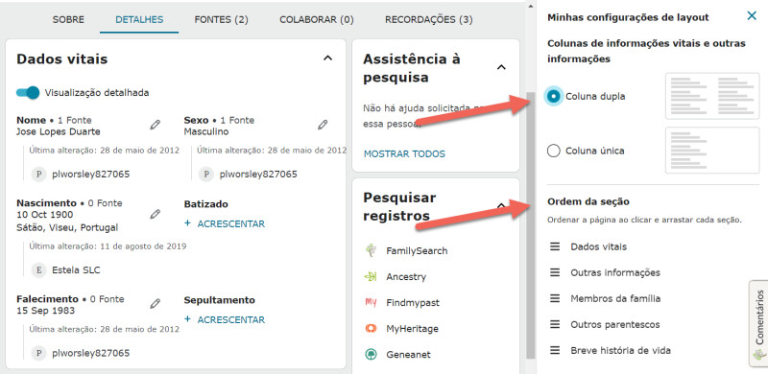Click contributor Estela SLC
This screenshot has height=374, width=768.
pos(76,270)
